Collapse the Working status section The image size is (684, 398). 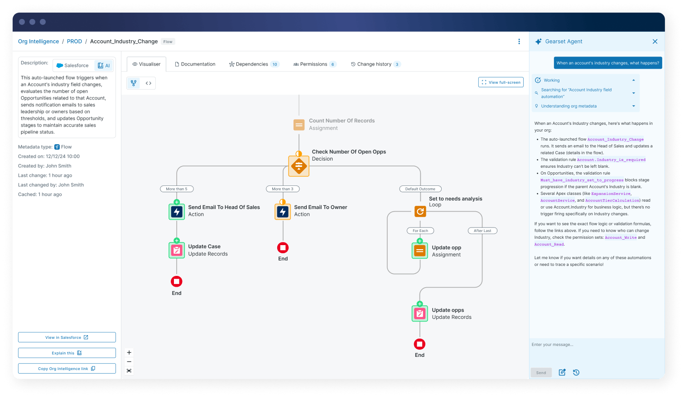pos(633,80)
